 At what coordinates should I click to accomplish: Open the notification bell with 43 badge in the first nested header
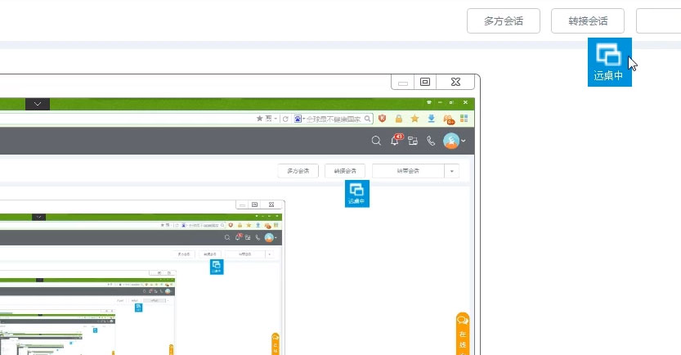(396, 140)
